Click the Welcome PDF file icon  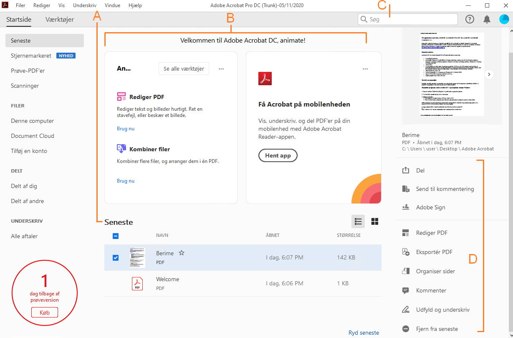tap(137, 284)
